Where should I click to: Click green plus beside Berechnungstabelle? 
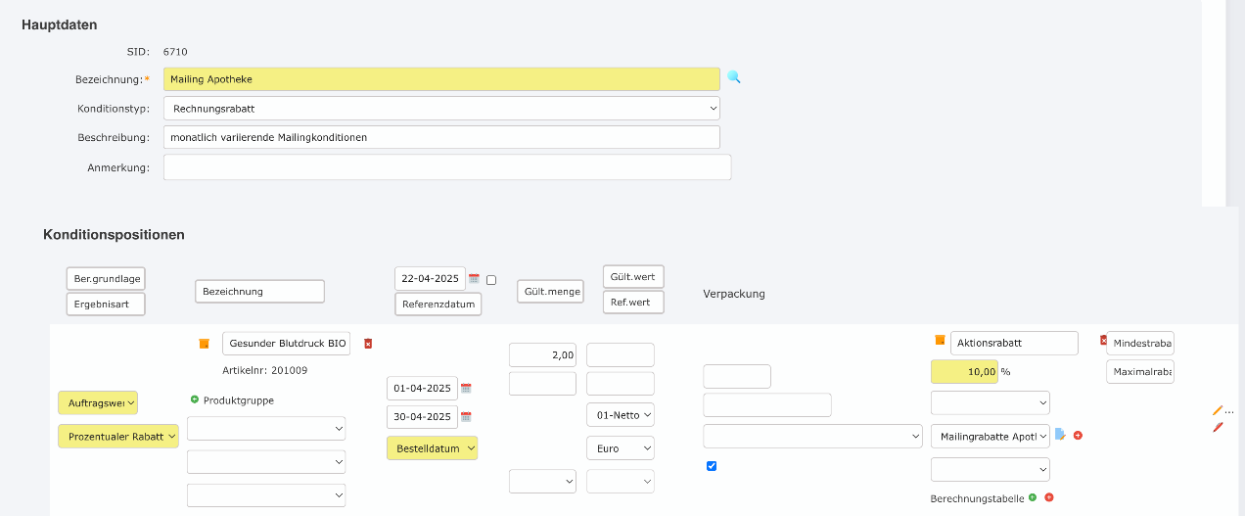pyautogui.click(x=1033, y=497)
